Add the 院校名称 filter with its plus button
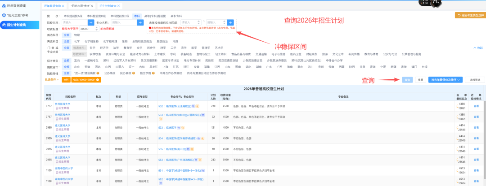486x186 pixels. click(x=91, y=22)
